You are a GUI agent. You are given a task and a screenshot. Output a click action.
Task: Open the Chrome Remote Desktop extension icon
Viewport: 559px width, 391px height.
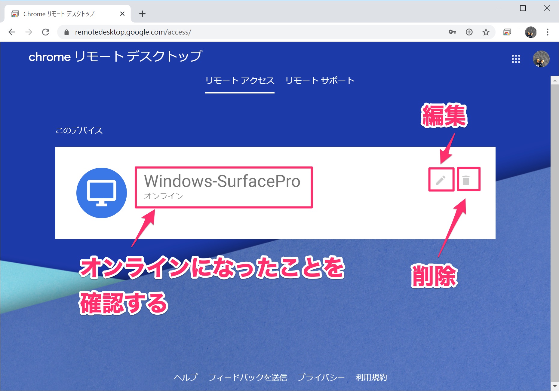pyautogui.click(x=507, y=32)
